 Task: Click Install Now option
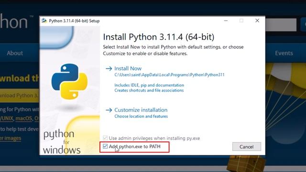(x=128, y=68)
